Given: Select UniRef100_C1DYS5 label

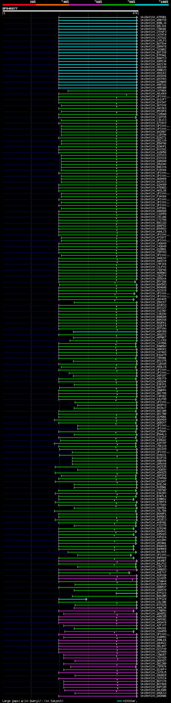Looking at the screenshot, I should [x=153, y=117].
